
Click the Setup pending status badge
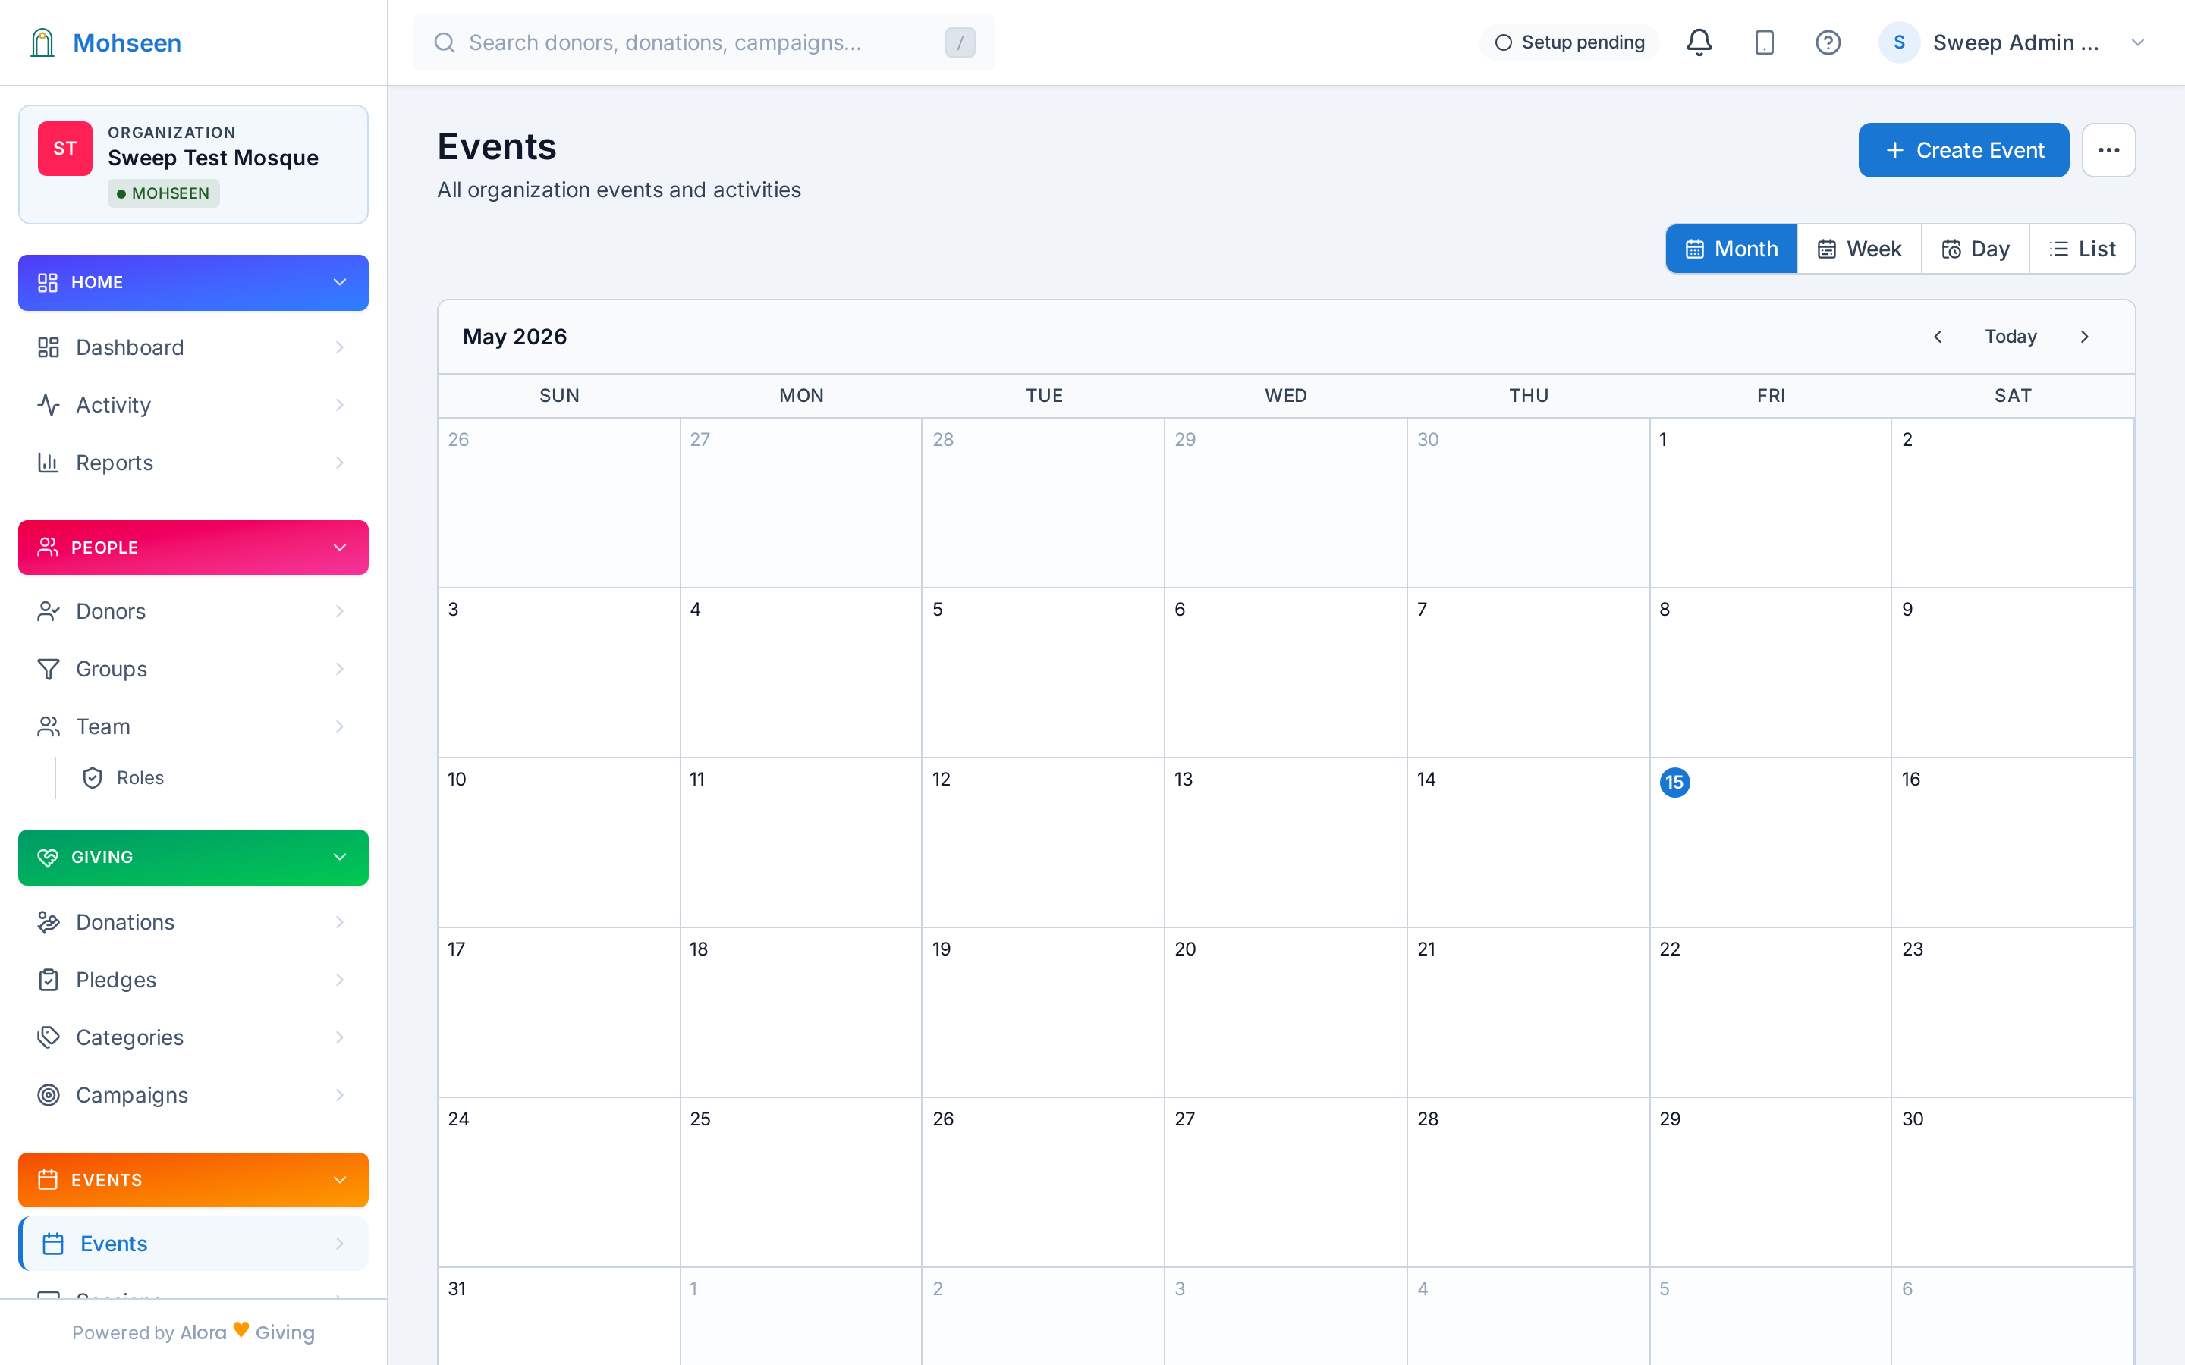1569,42
